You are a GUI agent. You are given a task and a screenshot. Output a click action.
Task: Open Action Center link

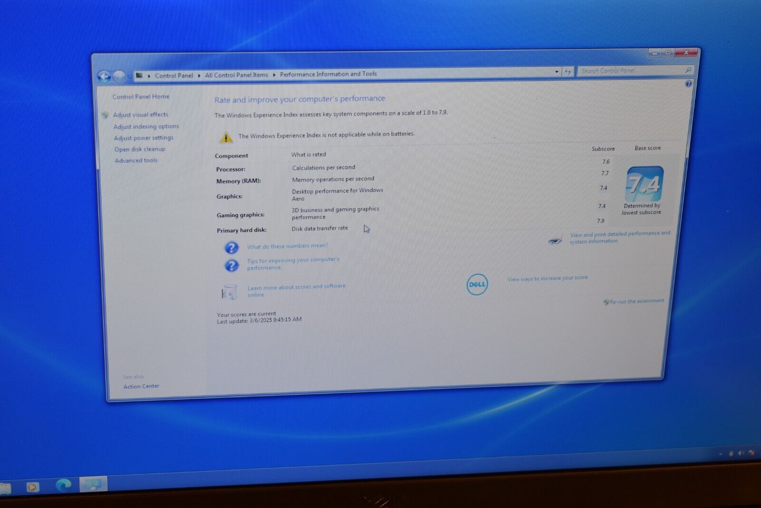point(141,386)
